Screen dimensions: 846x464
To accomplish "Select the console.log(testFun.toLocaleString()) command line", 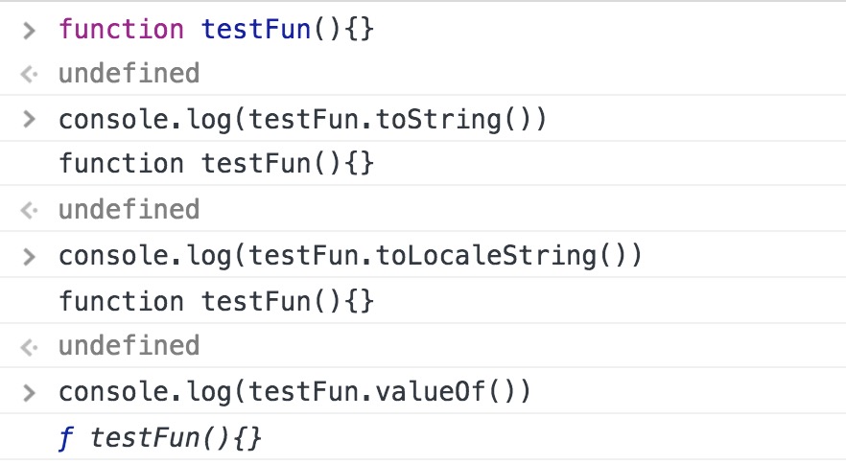I will 350,256.
